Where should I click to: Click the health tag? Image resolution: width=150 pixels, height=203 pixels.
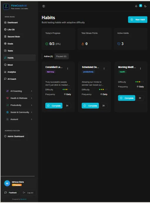coord(122,72)
